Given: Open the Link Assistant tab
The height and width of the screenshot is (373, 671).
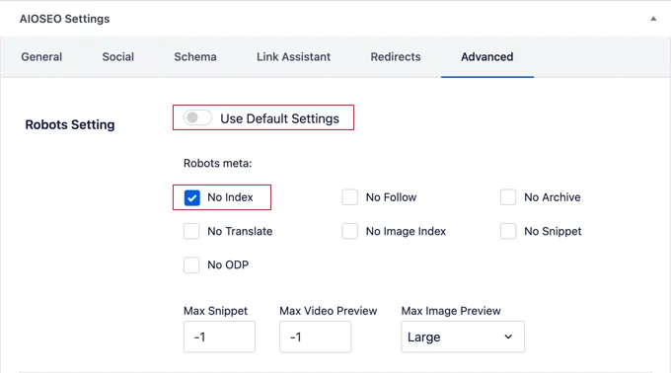Looking at the screenshot, I should [x=294, y=57].
